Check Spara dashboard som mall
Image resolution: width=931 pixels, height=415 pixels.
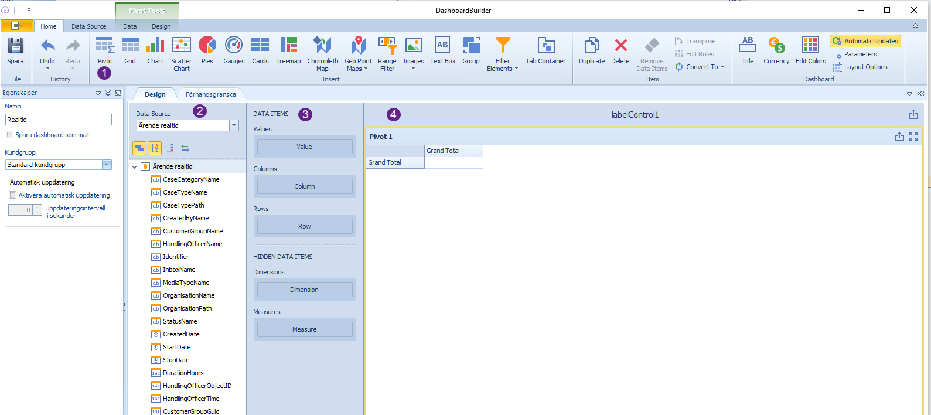9,135
